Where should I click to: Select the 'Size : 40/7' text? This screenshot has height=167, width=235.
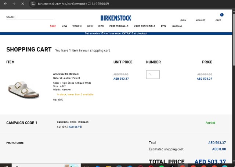59,86
